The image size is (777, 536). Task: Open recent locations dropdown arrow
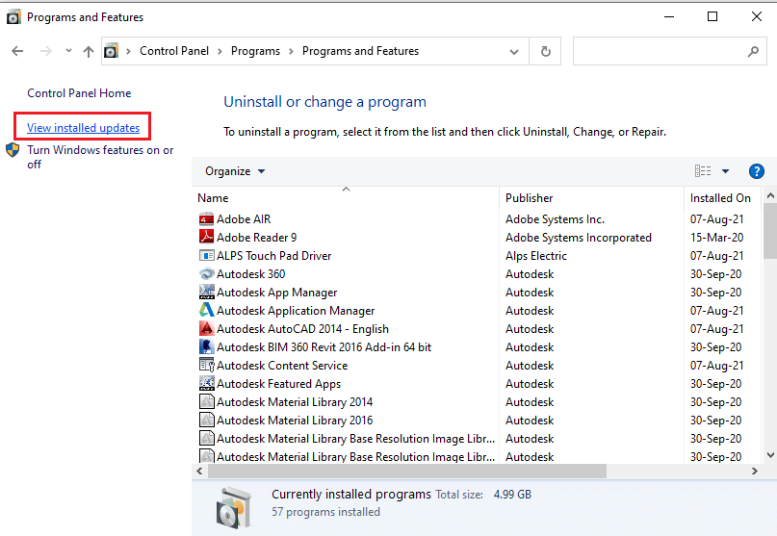tap(68, 51)
